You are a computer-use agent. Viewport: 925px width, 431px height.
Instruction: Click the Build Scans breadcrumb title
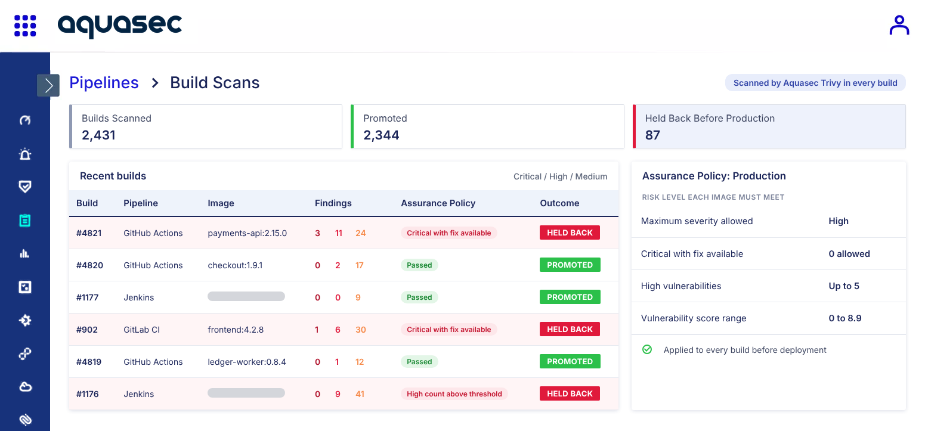click(215, 83)
